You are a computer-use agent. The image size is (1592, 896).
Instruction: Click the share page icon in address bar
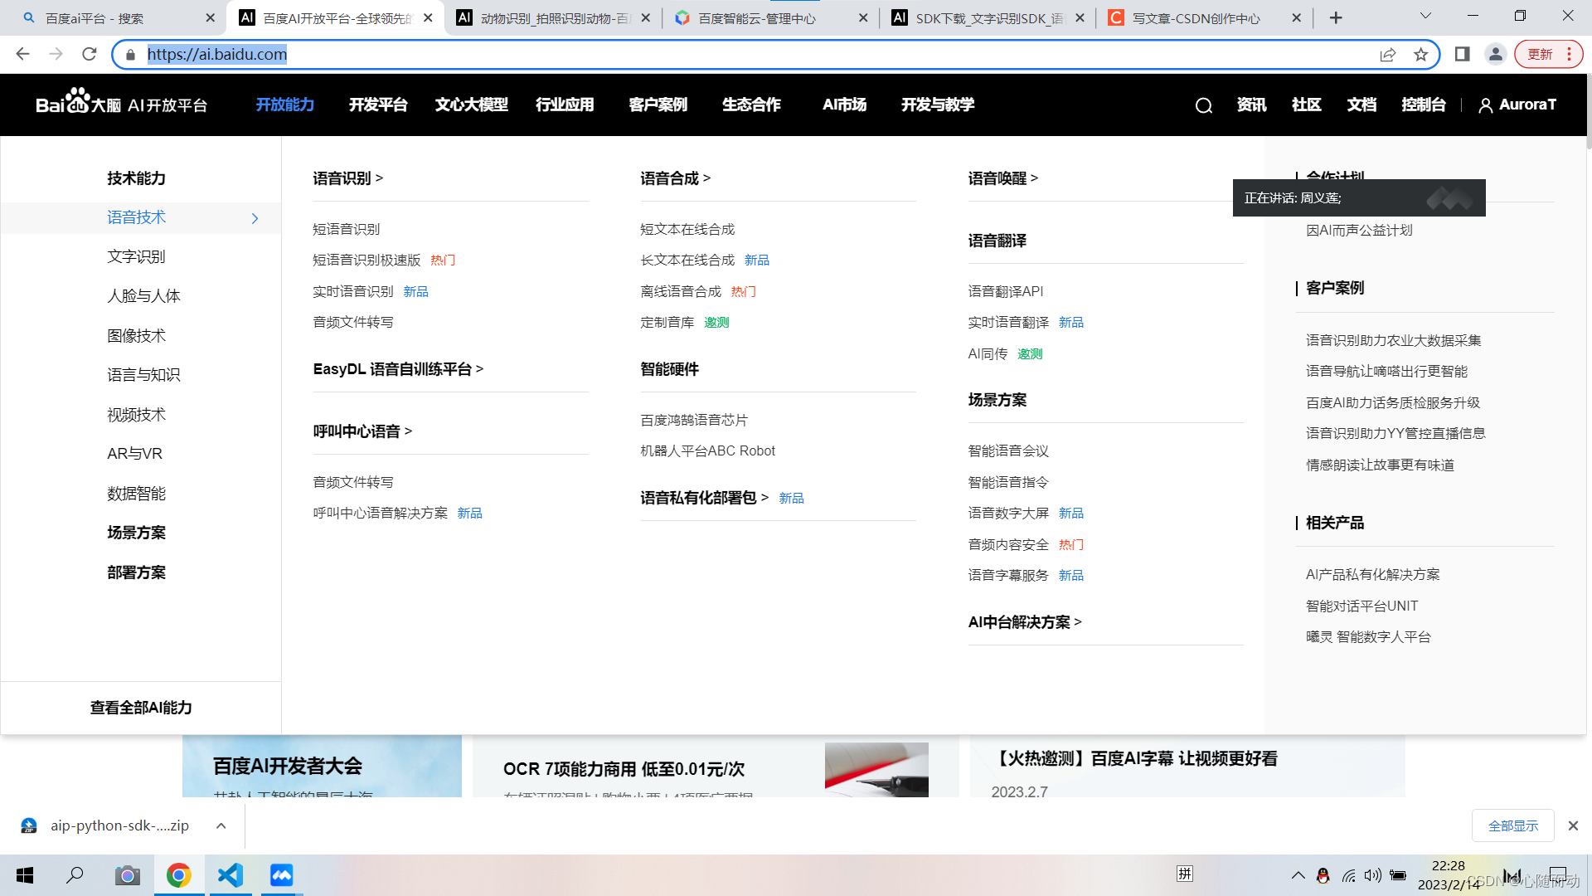(x=1387, y=55)
